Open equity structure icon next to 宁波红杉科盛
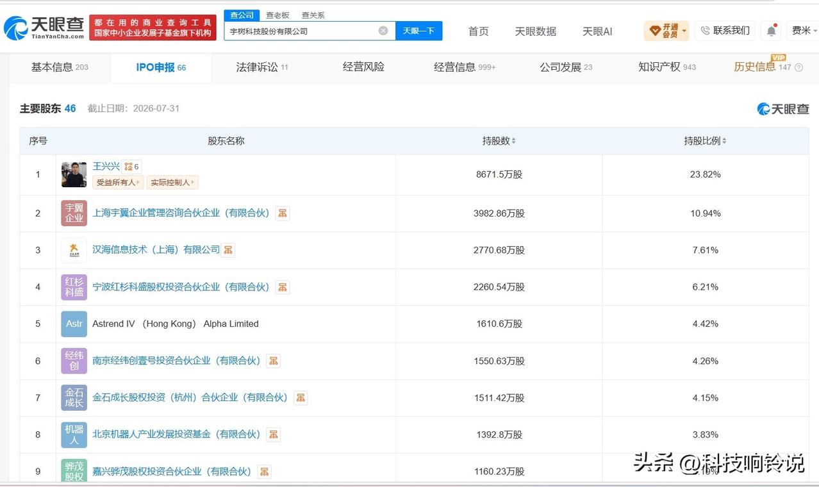This screenshot has height=487, width=819. (x=283, y=287)
